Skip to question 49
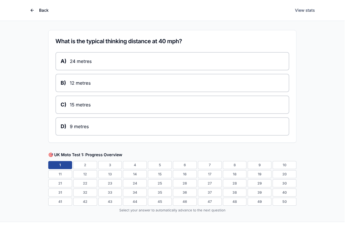 [x=260, y=202]
